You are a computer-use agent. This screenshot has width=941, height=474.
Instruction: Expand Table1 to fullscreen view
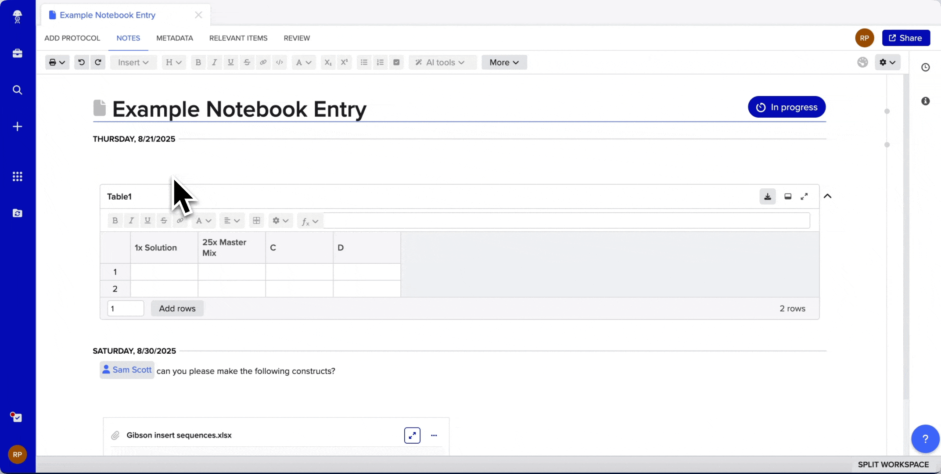[x=804, y=197]
